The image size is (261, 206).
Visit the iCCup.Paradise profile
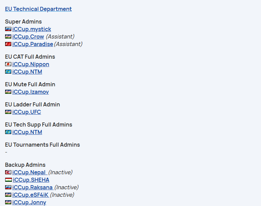tap(32, 44)
